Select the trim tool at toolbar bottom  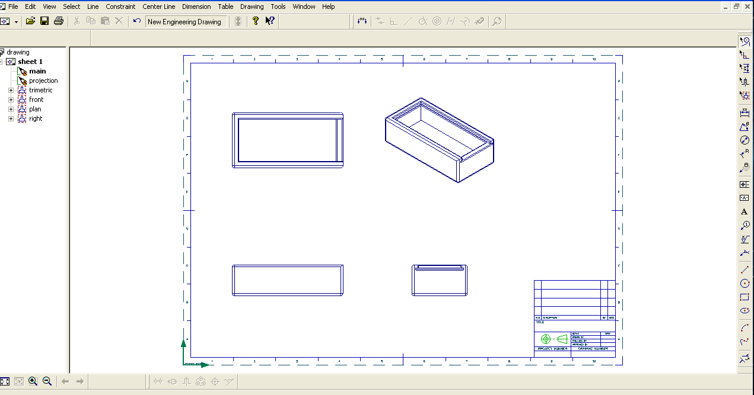point(745,359)
